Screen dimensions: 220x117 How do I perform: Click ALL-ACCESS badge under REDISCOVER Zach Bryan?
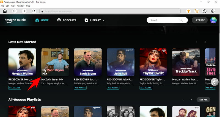click(x=80, y=88)
